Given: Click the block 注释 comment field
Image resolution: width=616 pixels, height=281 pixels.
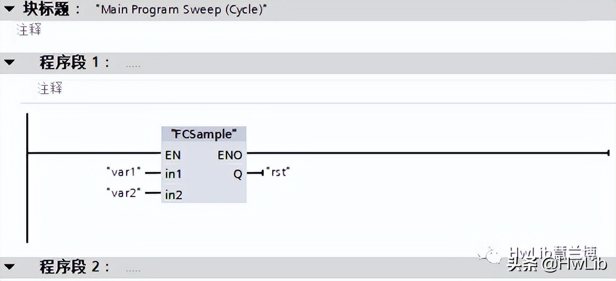Looking at the screenshot, I should click(29, 30).
